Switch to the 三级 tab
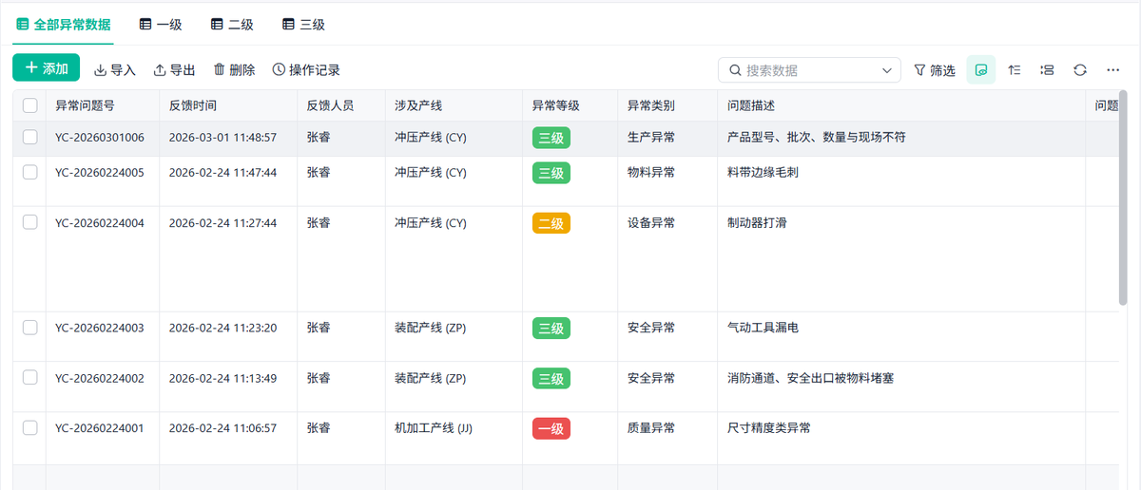This screenshot has height=490, width=1141. pyautogui.click(x=303, y=25)
